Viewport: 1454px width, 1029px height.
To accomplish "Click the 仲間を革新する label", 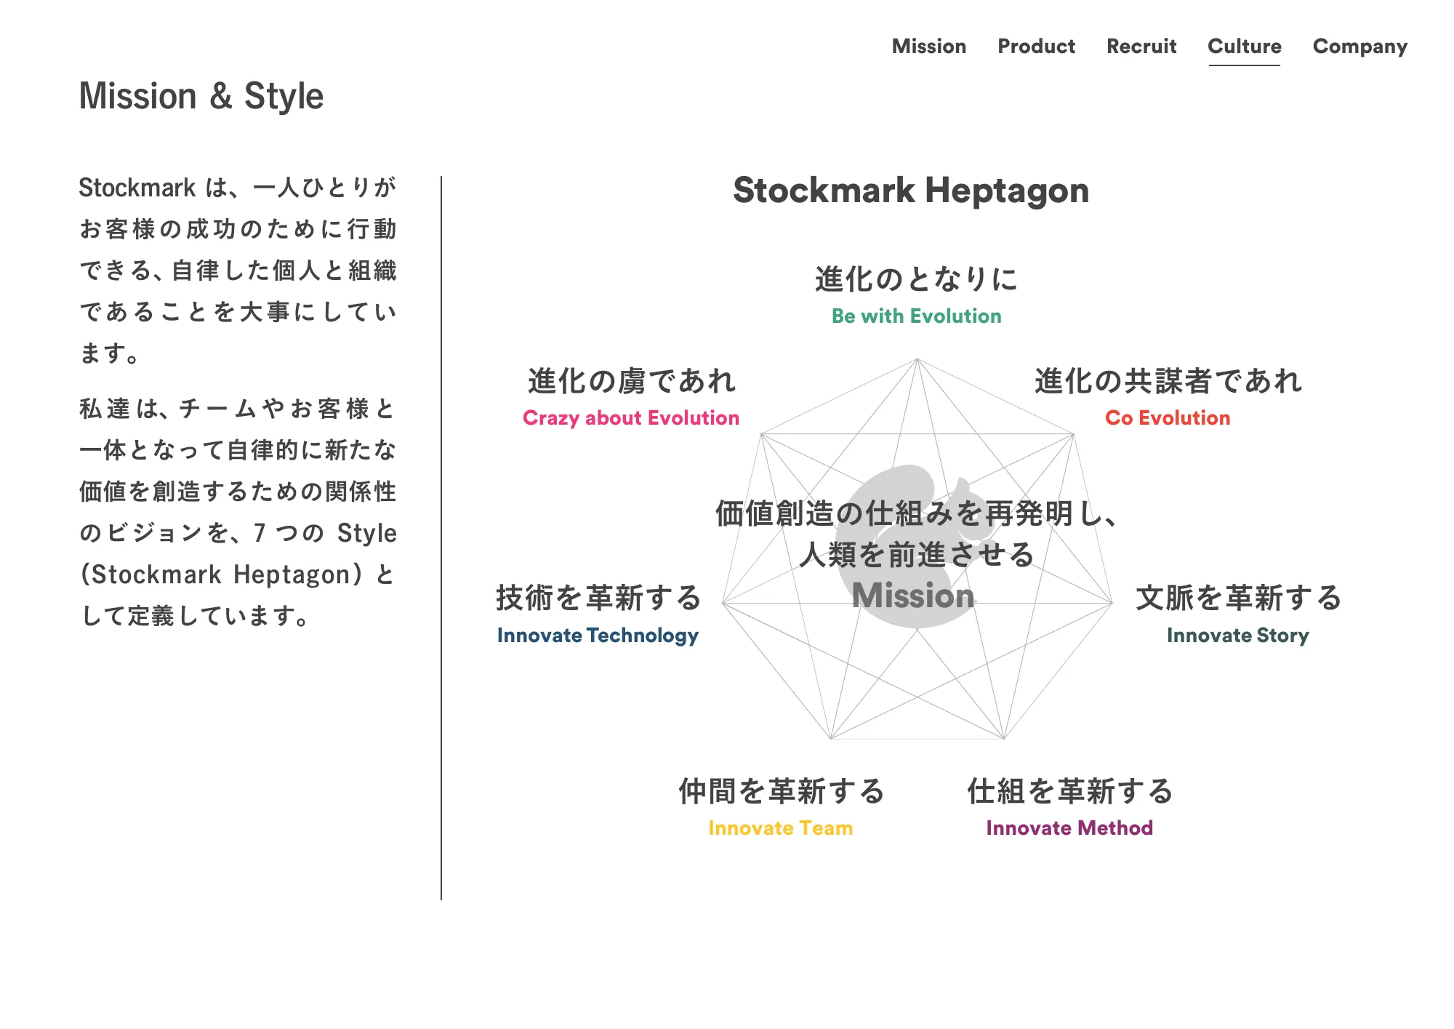I will point(782,791).
